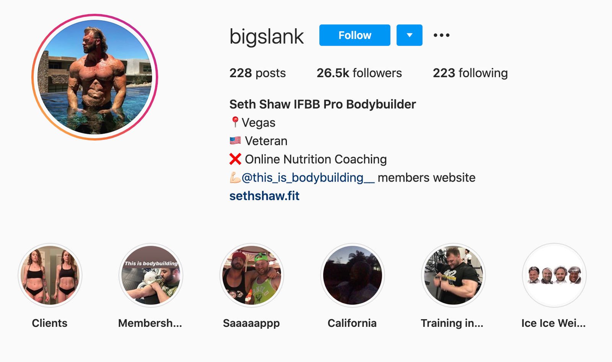Click the California highlight label text
This screenshot has width=612, height=362.
[352, 323]
